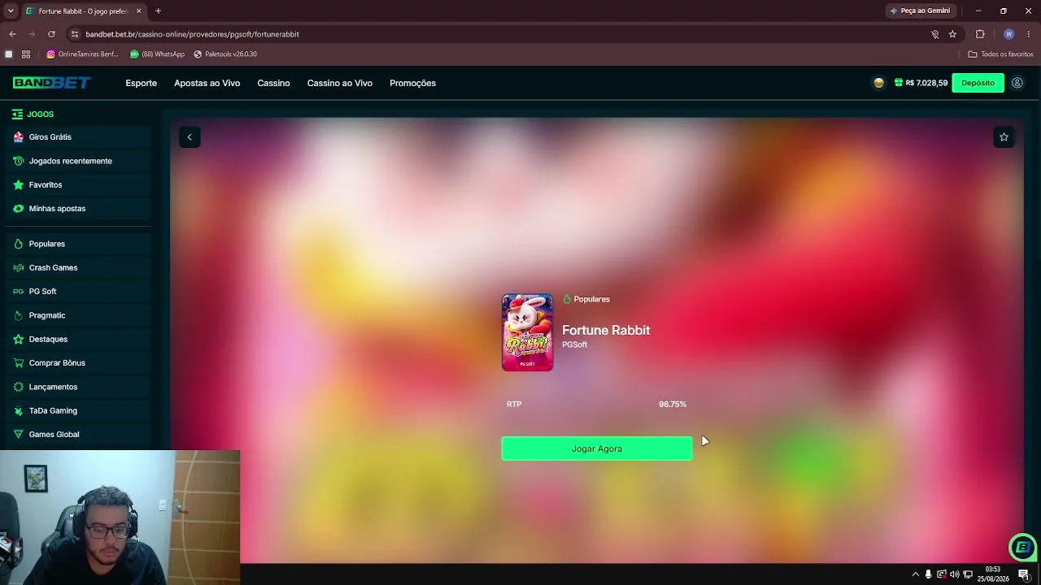This screenshot has height=585, width=1041.
Task: Click the site info icon in address bar
Action: (x=75, y=34)
